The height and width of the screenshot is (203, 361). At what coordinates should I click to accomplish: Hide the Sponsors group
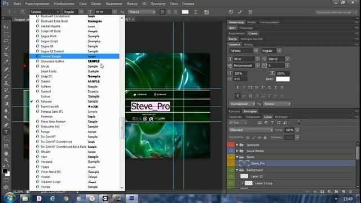[x=231, y=145]
